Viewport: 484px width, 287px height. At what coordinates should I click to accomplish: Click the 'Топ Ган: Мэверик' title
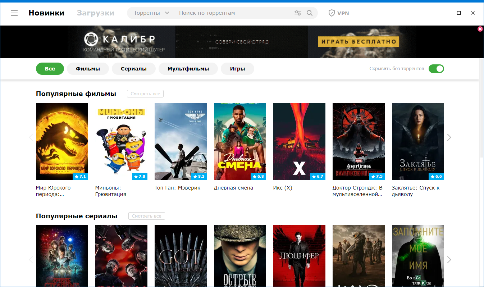tap(177, 188)
